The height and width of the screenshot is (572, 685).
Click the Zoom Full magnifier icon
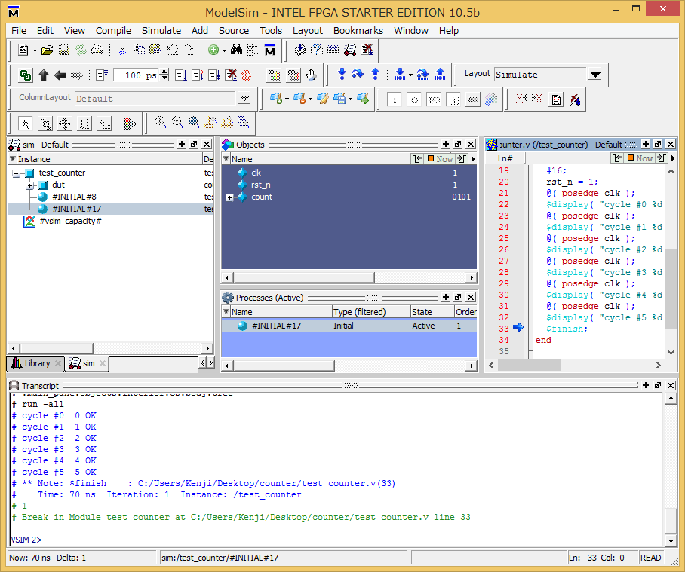[x=194, y=123]
